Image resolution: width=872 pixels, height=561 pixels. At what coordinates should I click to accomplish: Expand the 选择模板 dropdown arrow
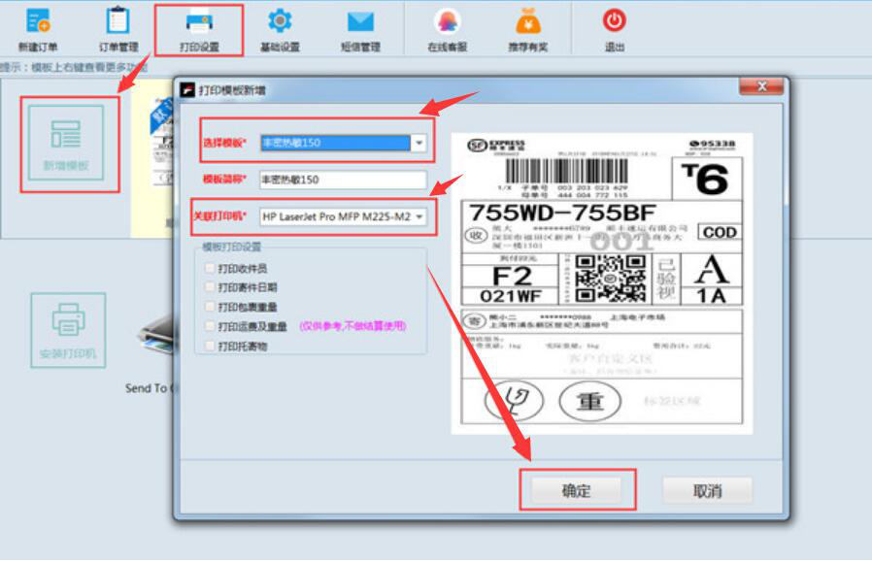point(419,143)
